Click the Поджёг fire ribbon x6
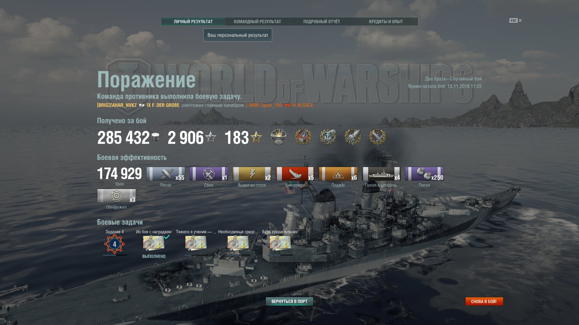Image resolution: width=579 pixels, height=325 pixels. [338, 174]
